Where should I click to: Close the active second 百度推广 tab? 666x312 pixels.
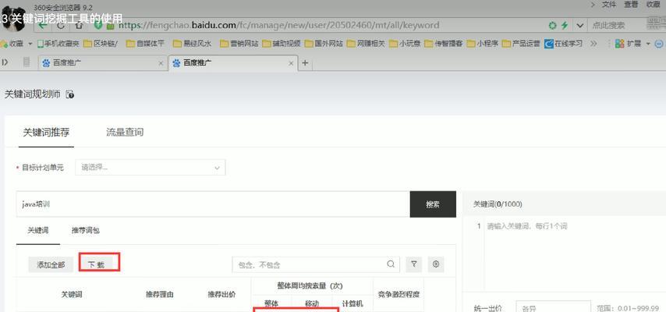pos(291,63)
